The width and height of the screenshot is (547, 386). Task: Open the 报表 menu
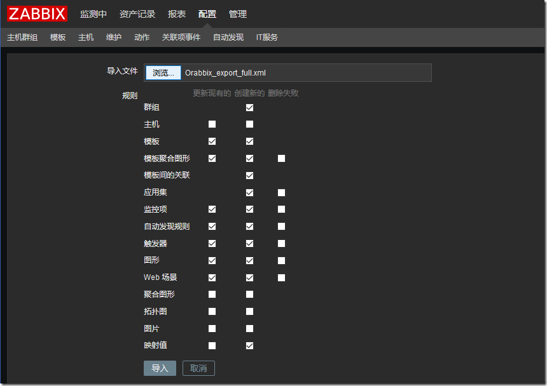(x=176, y=13)
